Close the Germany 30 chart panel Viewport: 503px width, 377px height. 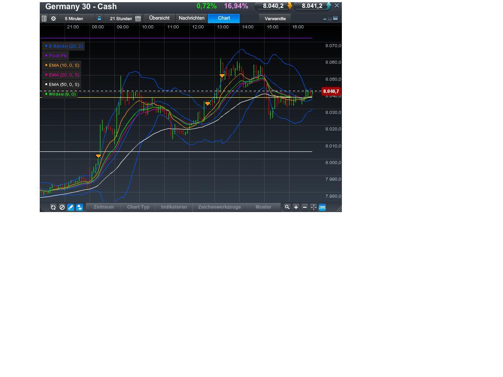point(337,6)
